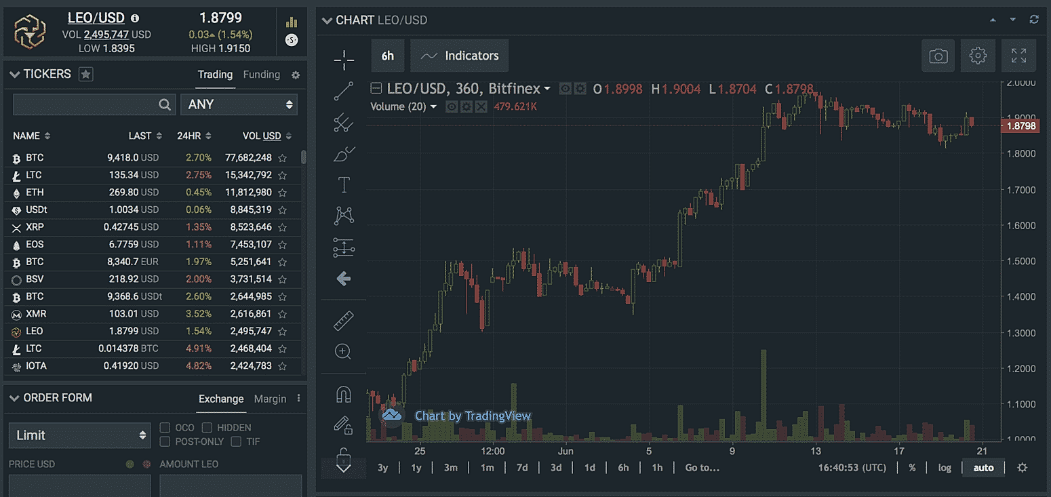This screenshot has width=1051, height=497.
Task: Take a chart snapshot with camera icon
Action: click(x=938, y=56)
